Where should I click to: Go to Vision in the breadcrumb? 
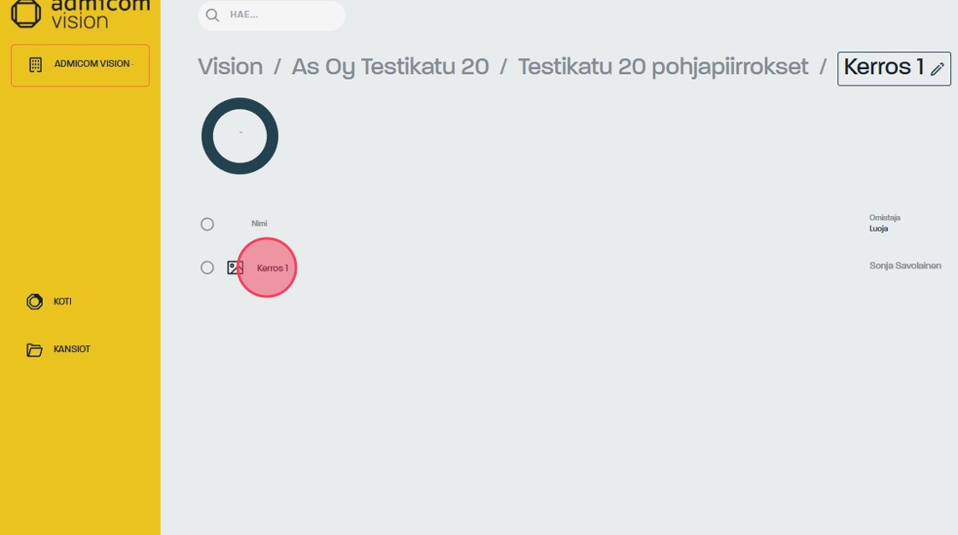(x=230, y=67)
